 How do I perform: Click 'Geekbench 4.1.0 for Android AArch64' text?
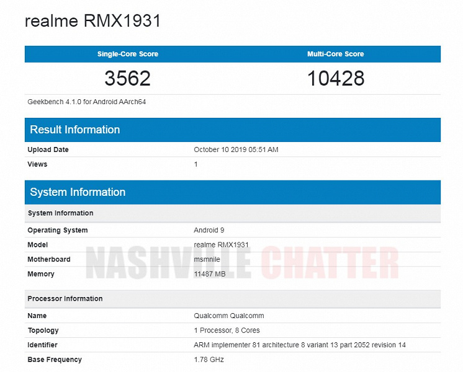click(86, 102)
